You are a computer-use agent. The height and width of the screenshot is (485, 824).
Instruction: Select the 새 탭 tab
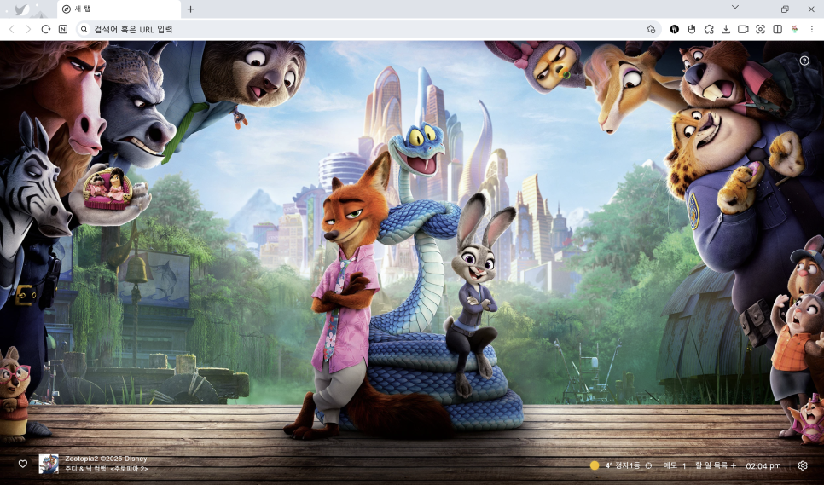115,9
